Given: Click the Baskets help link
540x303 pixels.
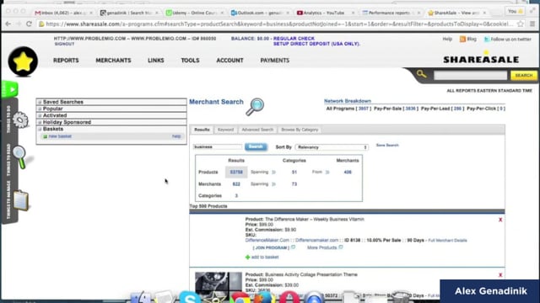Looking at the screenshot, I should pos(176,136).
